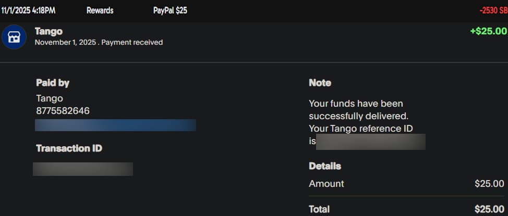Click the blurred blue bar under the phone number
The height and width of the screenshot is (216, 508).
tap(115, 125)
